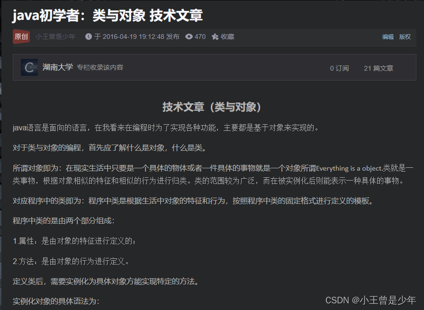Open the 湖南大学 column avatar thumbnail

pos(29,67)
